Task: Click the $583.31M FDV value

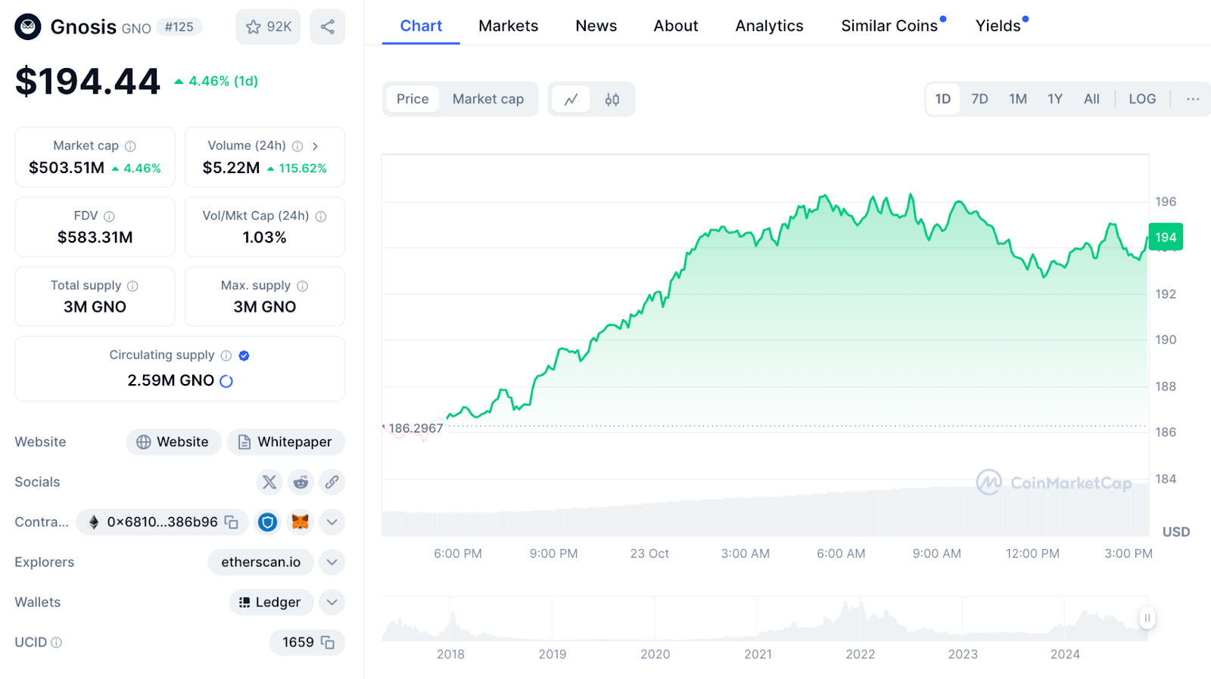Action: 95,237
